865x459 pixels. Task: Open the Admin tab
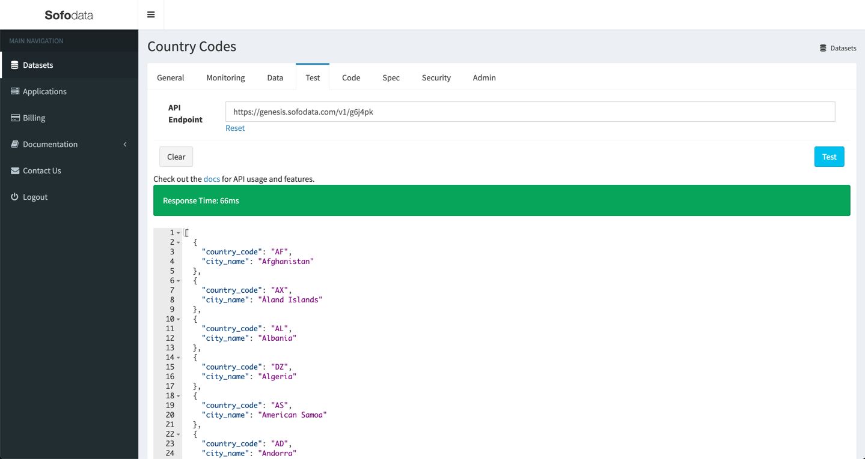pyautogui.click(x=484, y=77)
